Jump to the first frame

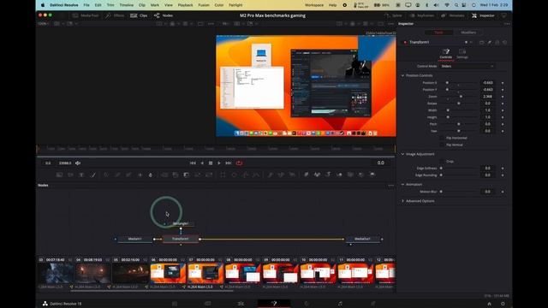point(193,163)
